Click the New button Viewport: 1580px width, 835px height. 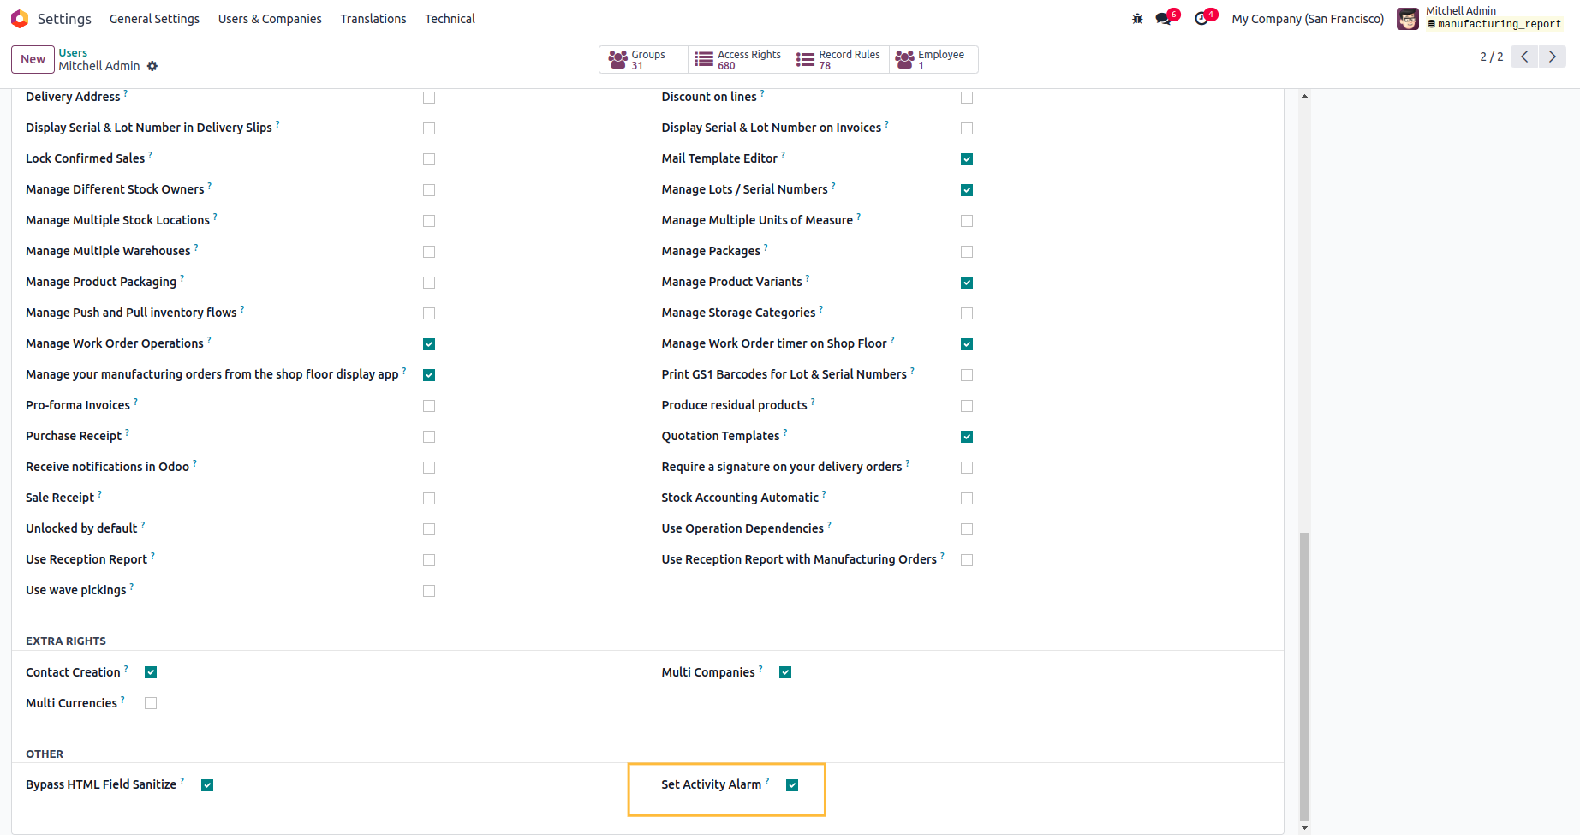(33, 59)
